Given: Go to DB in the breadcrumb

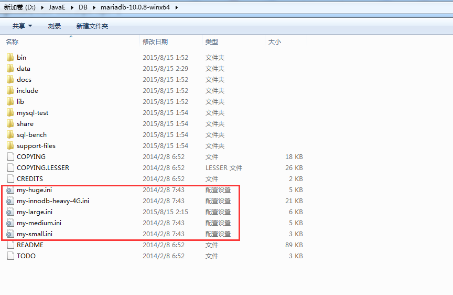Looking at the screenshot, I should click(x=83, y=7).
